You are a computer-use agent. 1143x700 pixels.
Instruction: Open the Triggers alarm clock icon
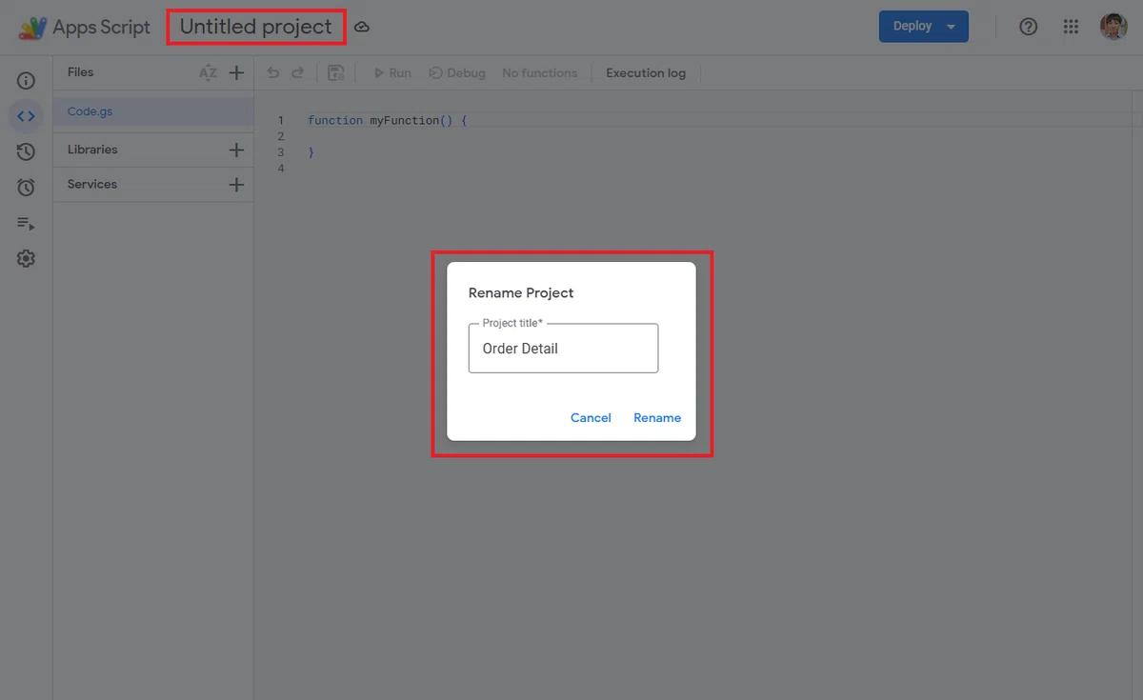[26, 188]
